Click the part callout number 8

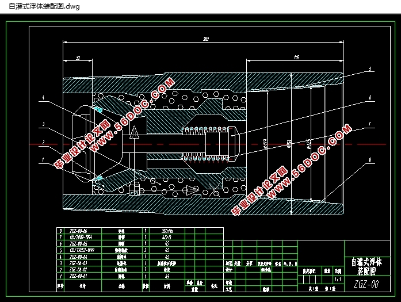370,160
